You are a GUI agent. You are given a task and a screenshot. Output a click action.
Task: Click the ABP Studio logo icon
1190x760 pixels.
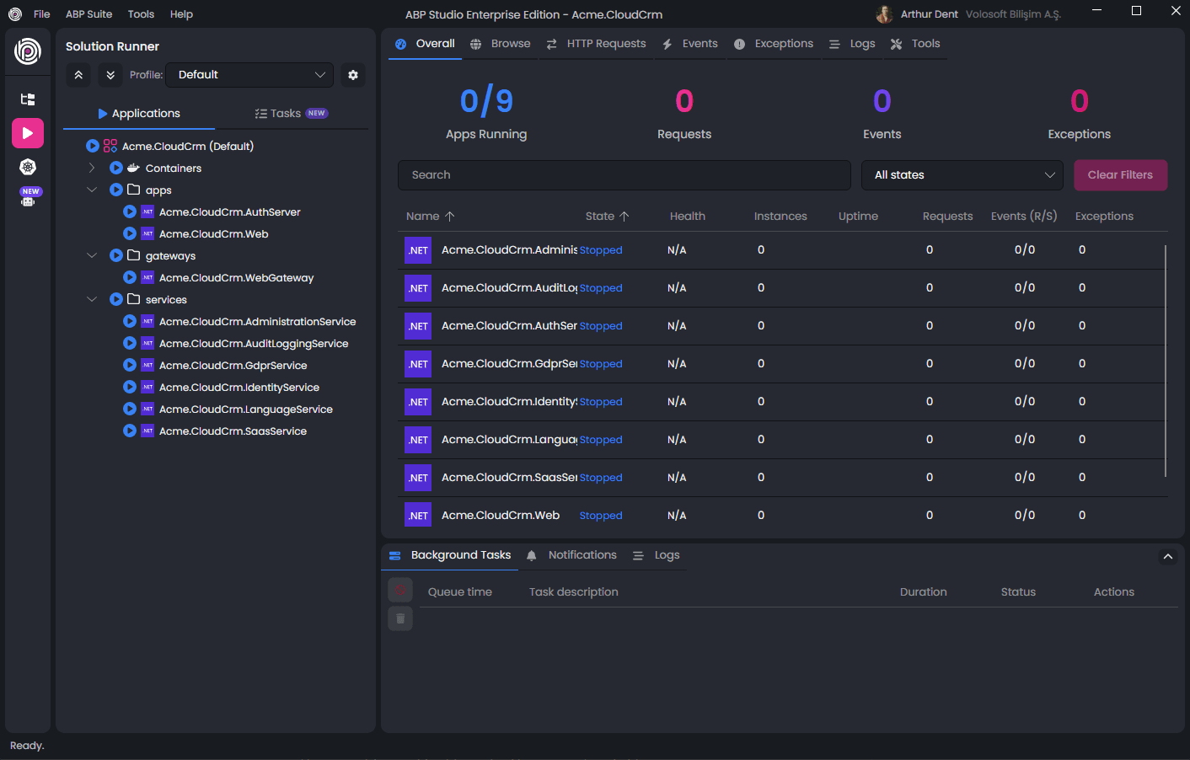[28, 51]
